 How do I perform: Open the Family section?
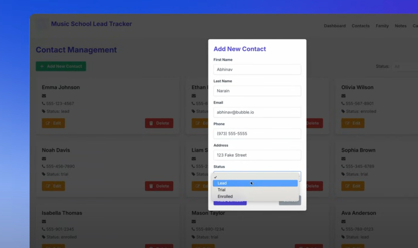(x=382, y=26)
